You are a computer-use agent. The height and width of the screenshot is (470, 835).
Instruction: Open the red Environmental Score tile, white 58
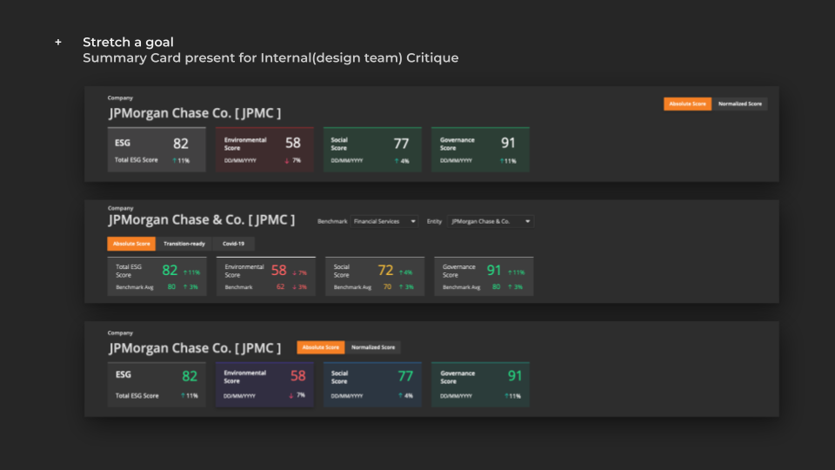264,149
